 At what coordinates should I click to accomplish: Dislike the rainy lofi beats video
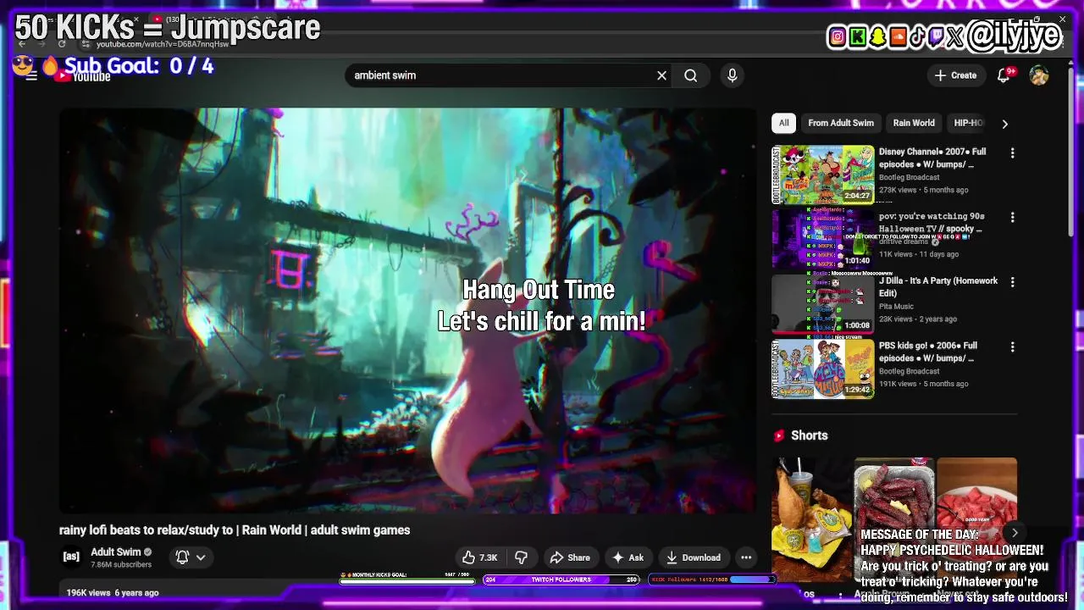[x=522, y=557]
